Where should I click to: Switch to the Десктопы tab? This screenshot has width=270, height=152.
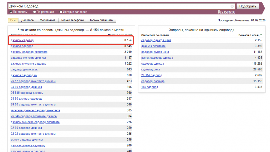(x=28, y=20)
